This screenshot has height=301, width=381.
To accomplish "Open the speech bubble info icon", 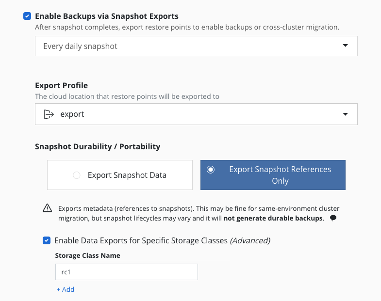I will tap(333, 218).
